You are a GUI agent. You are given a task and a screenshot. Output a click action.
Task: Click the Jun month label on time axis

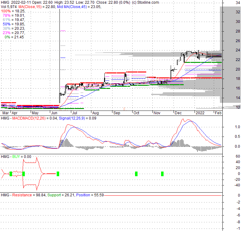click(54, 113)
